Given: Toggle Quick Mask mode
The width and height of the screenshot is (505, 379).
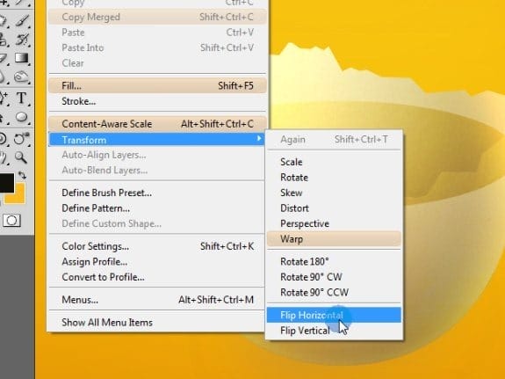Looking at the screenshot, I should (x=11, y=221).
